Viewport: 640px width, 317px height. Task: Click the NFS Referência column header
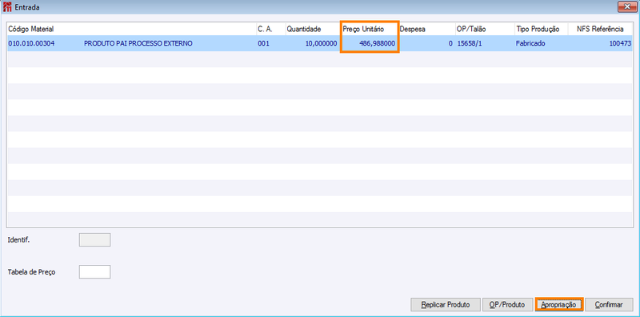pyautogui.click(x=600, y=29)
